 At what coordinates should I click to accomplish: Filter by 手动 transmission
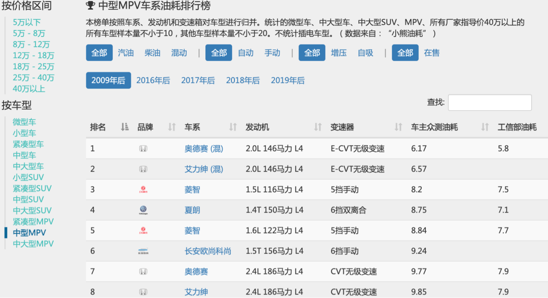tap(272, 53)
